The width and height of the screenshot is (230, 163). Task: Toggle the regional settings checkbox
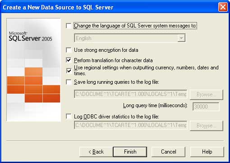click(x=69, y=71)
